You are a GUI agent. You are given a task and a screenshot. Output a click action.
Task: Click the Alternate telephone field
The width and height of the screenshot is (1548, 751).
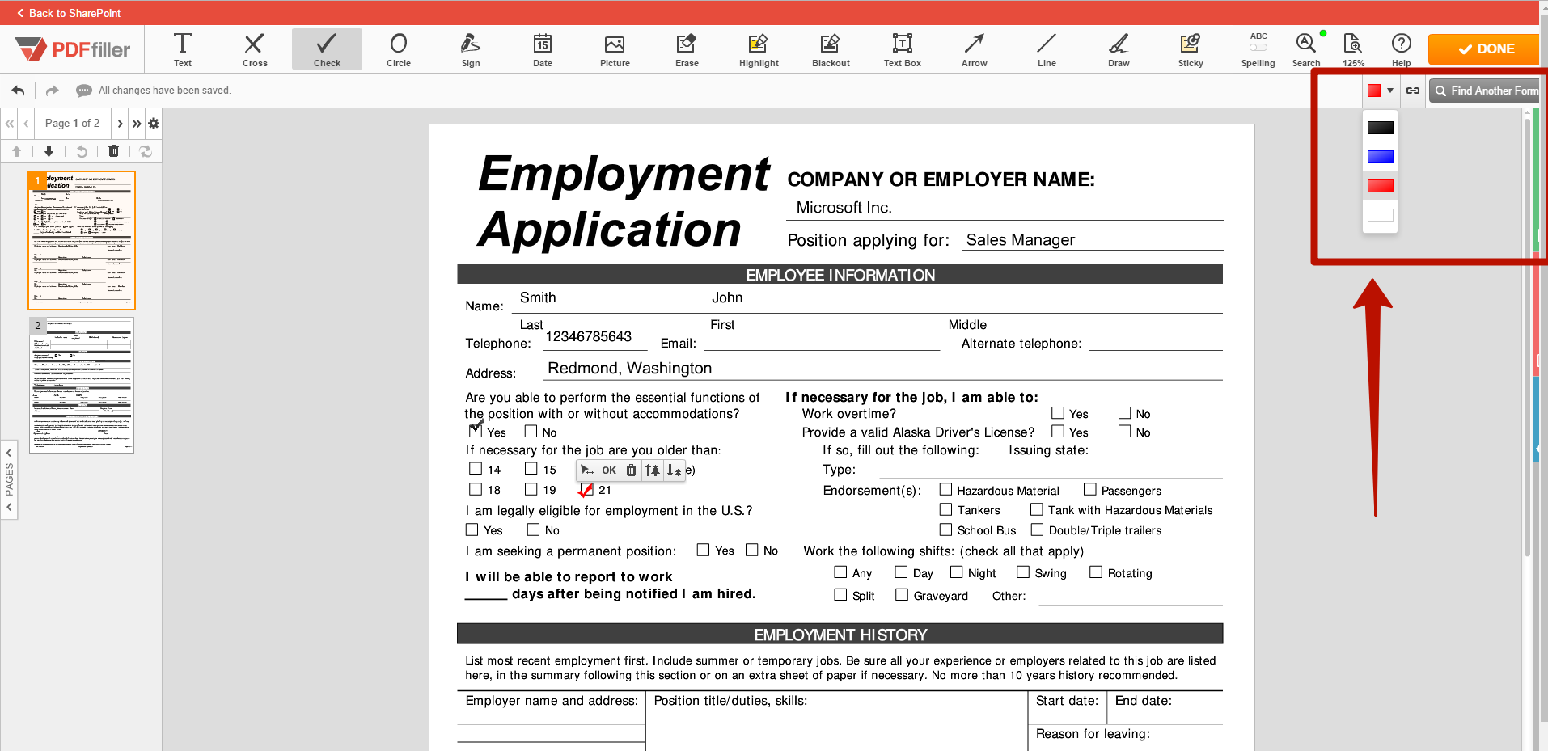click(1156, 342)
